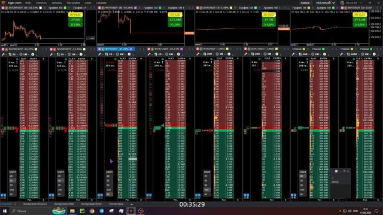
Task: Open price scale dropdown in ETHUSDT order book
Action: [208, 54]
